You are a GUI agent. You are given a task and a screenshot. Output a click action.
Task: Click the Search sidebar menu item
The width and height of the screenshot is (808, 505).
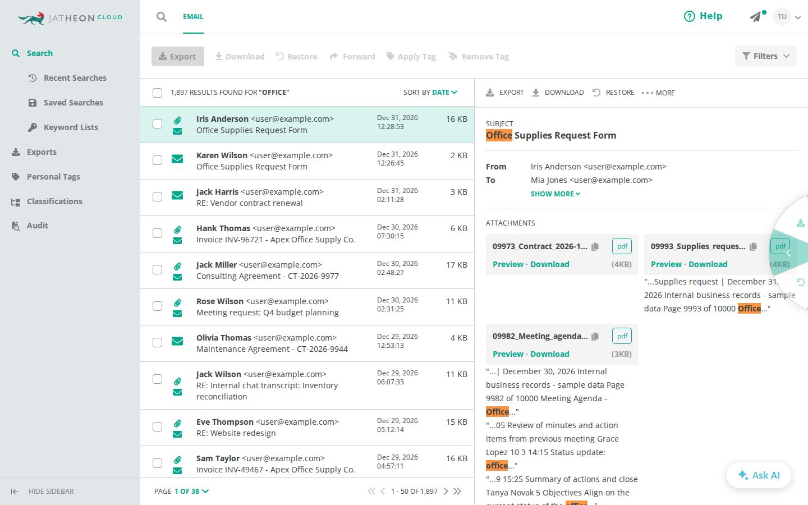click(33, 53)
